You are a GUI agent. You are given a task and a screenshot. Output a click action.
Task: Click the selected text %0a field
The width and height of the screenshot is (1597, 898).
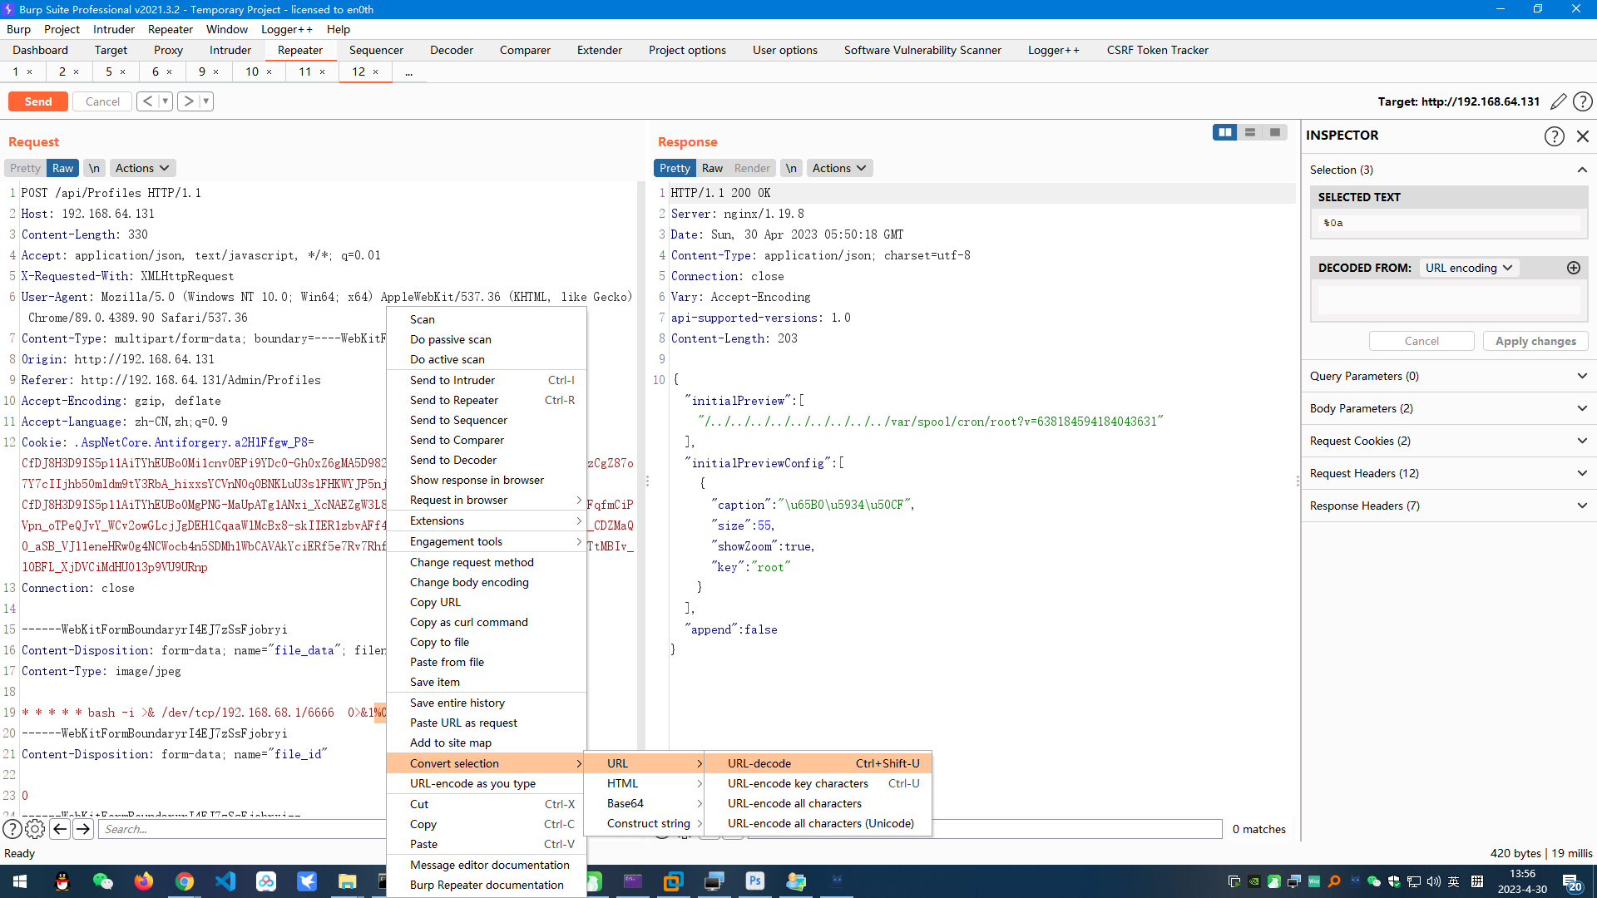[x=1449, y=223]
